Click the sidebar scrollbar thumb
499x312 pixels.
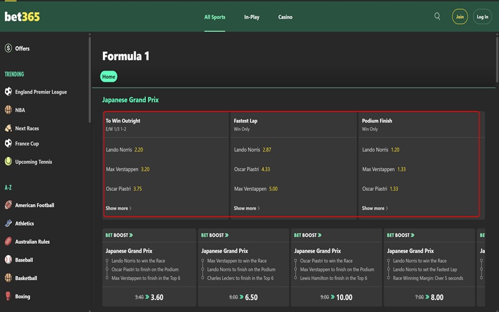point(90,80)
